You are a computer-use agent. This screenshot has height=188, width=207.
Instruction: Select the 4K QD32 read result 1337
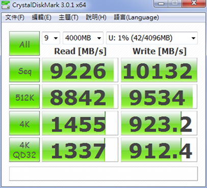(x=80, y=150)
